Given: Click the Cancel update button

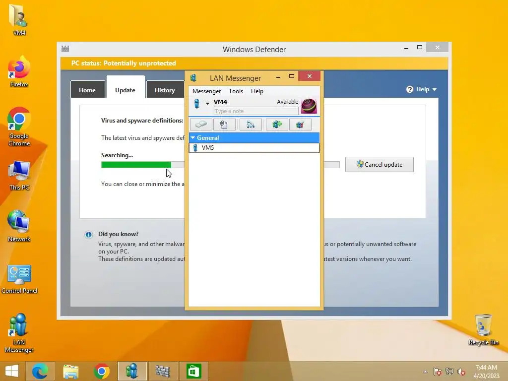Looking at the screenshot, I should coord(379,165).
